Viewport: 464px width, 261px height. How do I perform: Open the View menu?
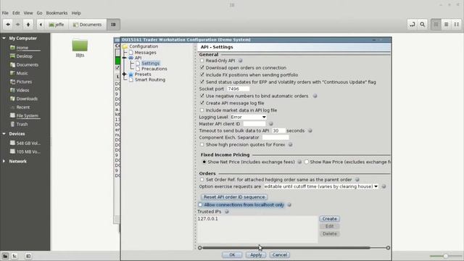tap(28, 13)
